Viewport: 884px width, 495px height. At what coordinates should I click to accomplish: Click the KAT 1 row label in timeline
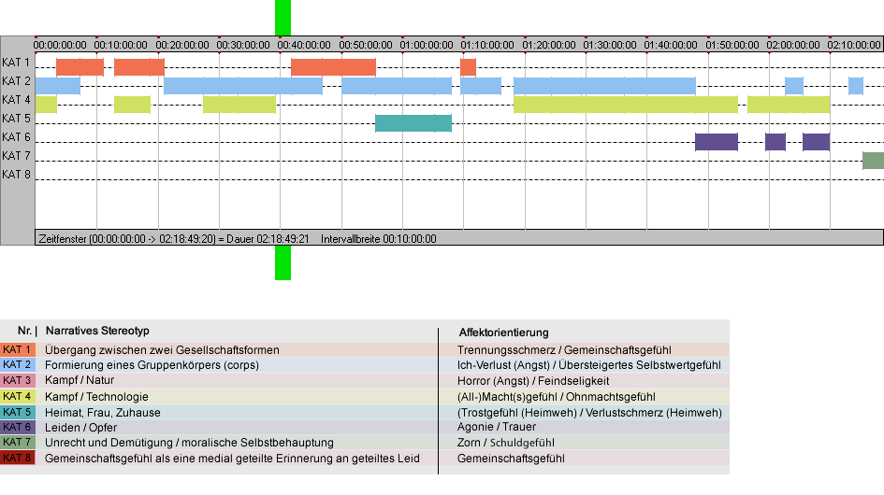pyautogui.click(x=16, y=63)
